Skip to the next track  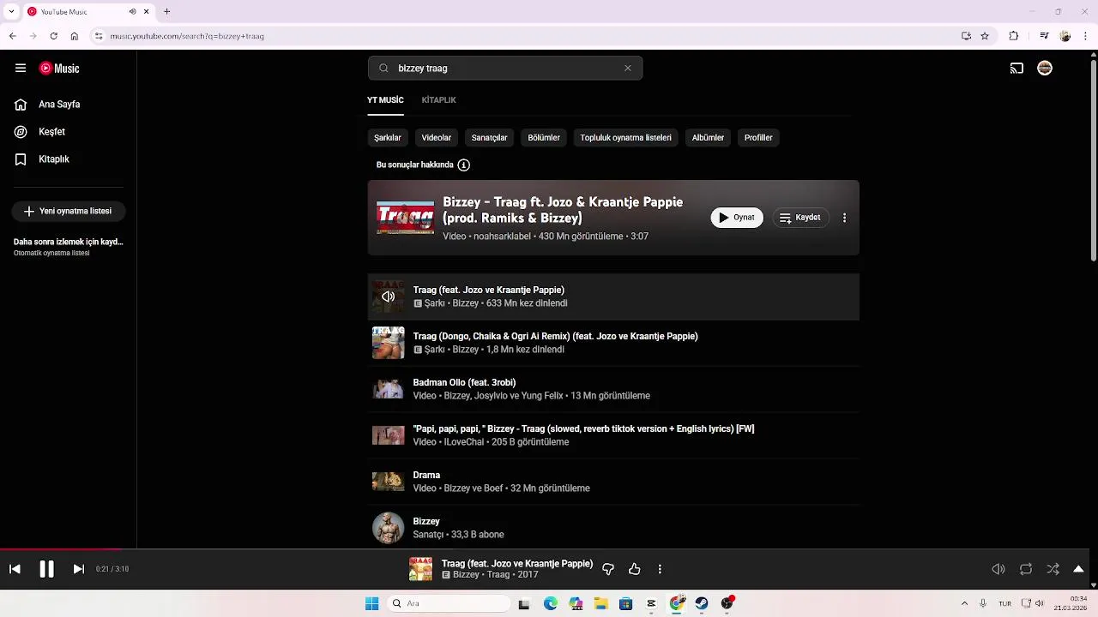click(78, 569)
